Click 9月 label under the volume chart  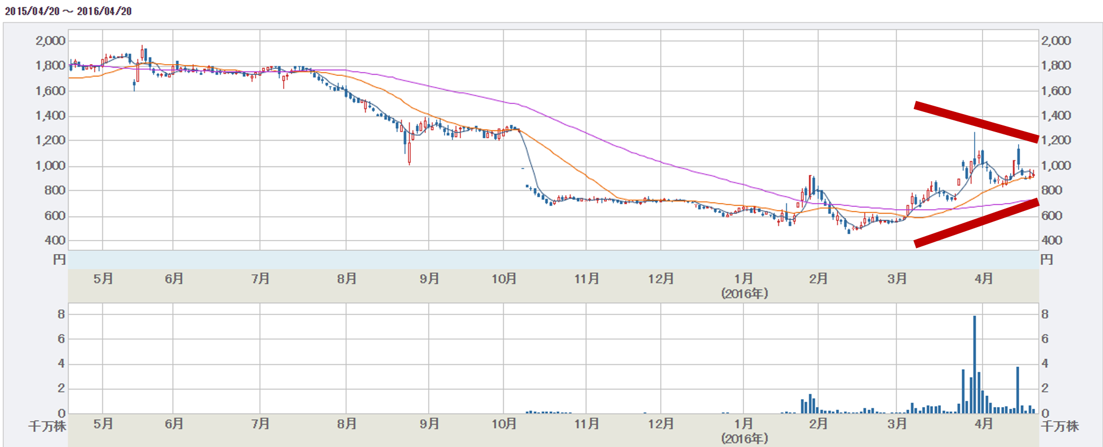pos(429,424)
